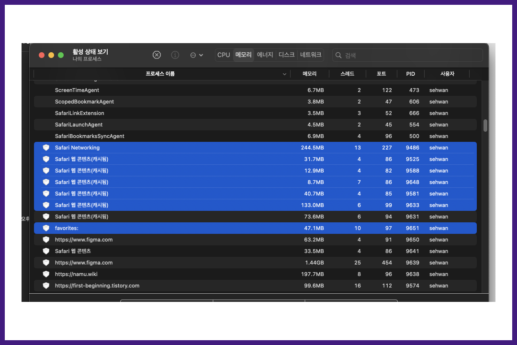Click the vertical scrollbar thumb
The image size is (517, 345).
pyautogui.click(x=485, y=126)
